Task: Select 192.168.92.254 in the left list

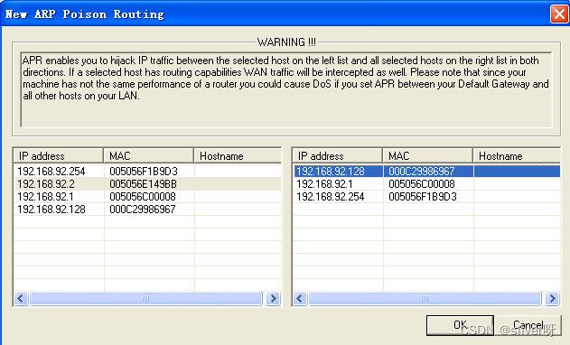Action: coord(51,172)
